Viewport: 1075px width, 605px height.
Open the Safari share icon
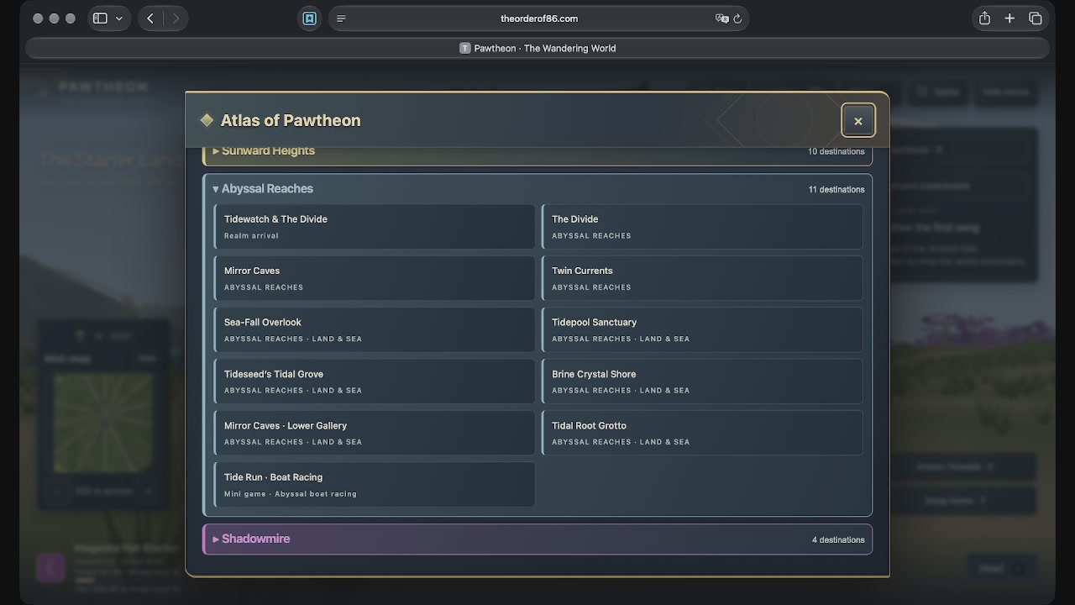[984, 18]
